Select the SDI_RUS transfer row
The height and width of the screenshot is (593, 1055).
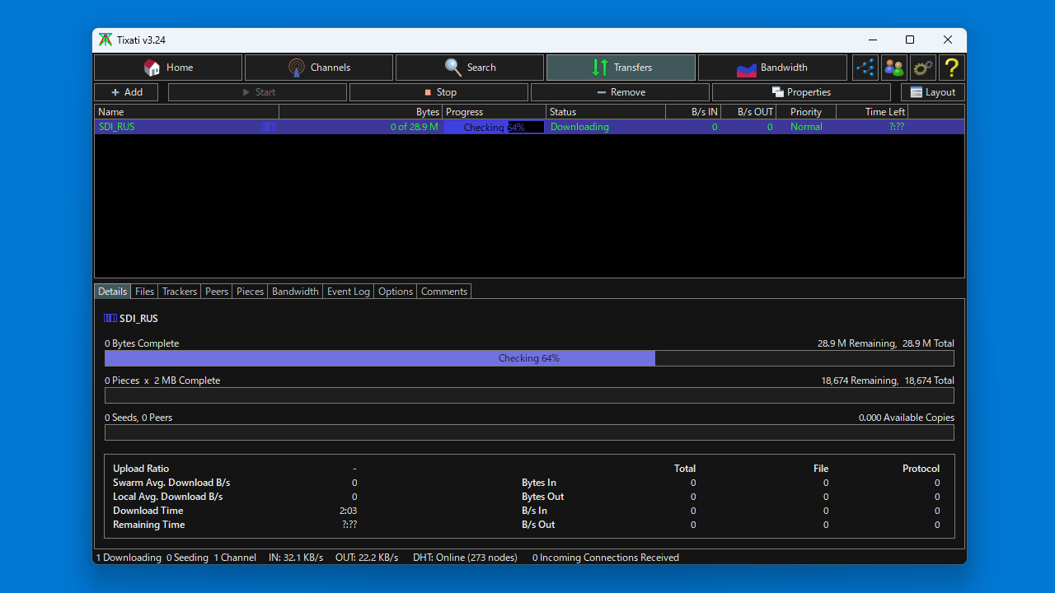(x=529, y=127)
